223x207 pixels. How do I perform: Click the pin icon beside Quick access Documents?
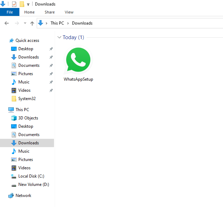(51, 65)
